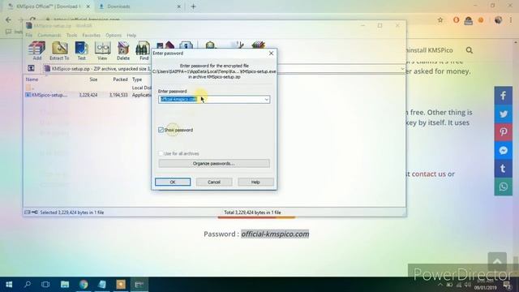Open File Explorer from the taskbar
This screenshot has width=519, height=292.
coord(65,285)
